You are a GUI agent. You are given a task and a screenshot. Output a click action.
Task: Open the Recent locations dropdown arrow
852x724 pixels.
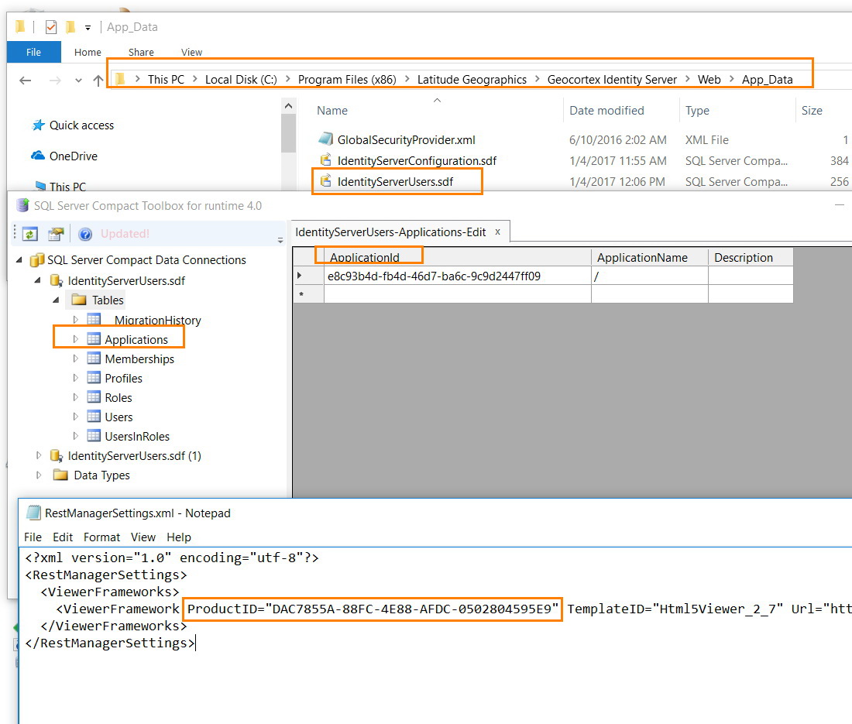pyautogui.click(x=78, y=81)
